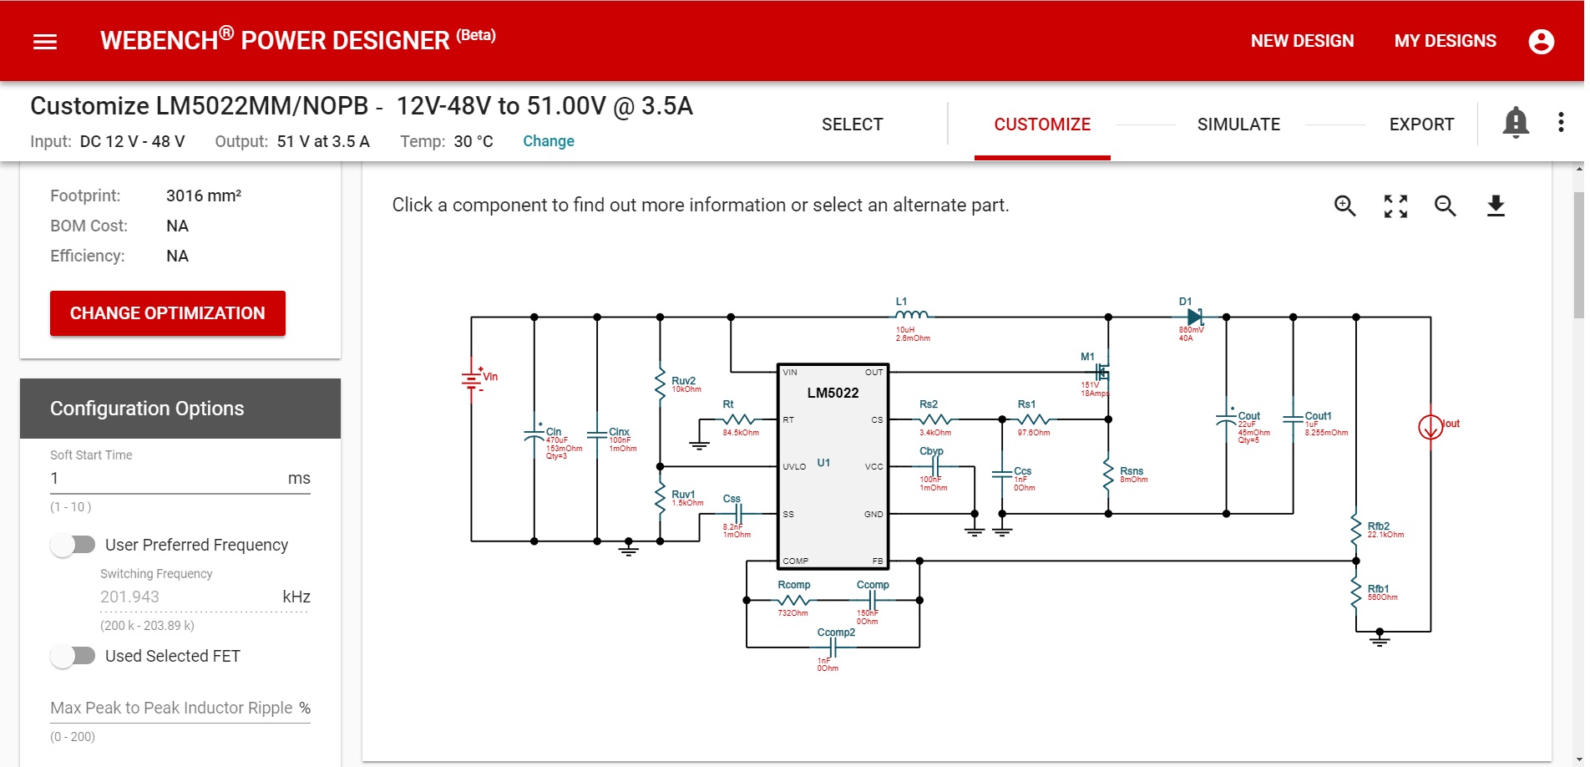Viewport: 1590px width, 767px height.
Task: Open the hamburger navigation menu
Action: coord(45,41)
